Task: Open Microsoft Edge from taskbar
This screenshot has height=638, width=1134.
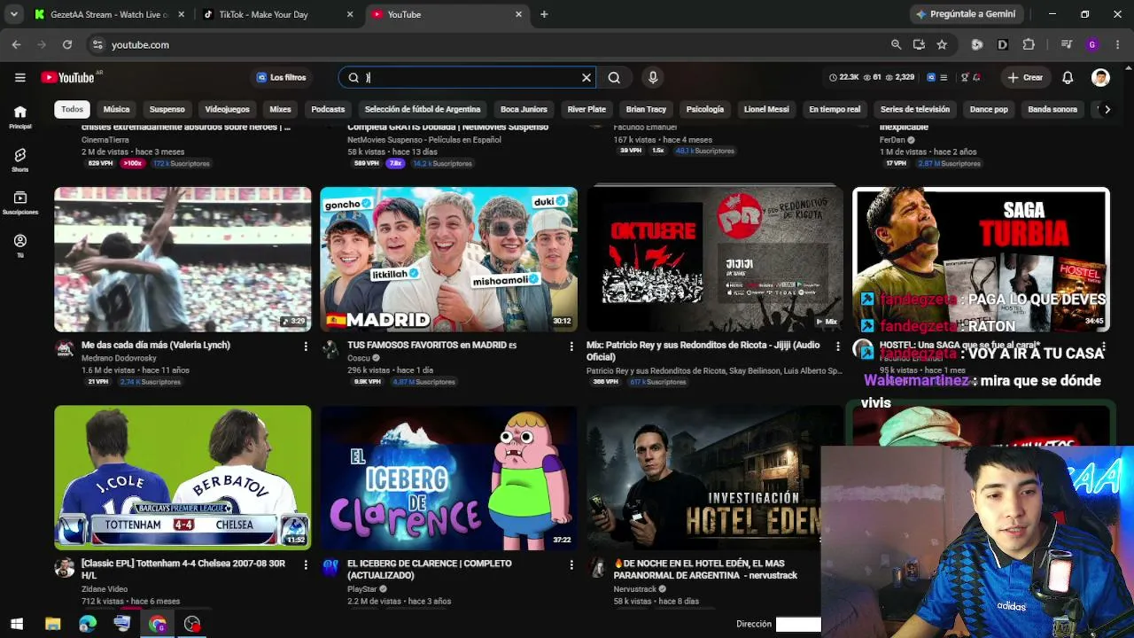Action: point(87,625)
